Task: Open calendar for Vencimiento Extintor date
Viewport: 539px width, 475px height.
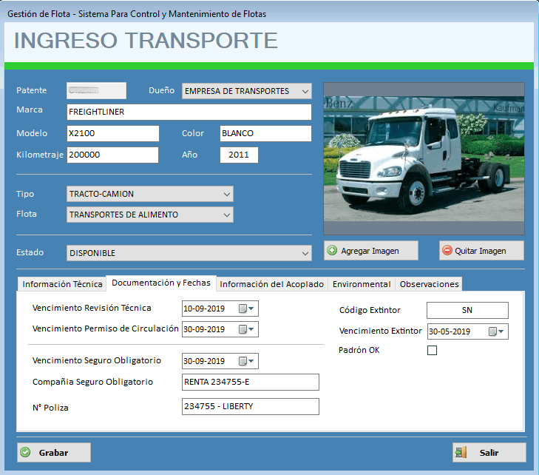Action: pyautogui.click(x=496, y=331)
